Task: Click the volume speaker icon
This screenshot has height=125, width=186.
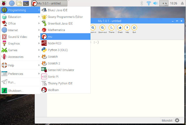Action: point(155,3)
